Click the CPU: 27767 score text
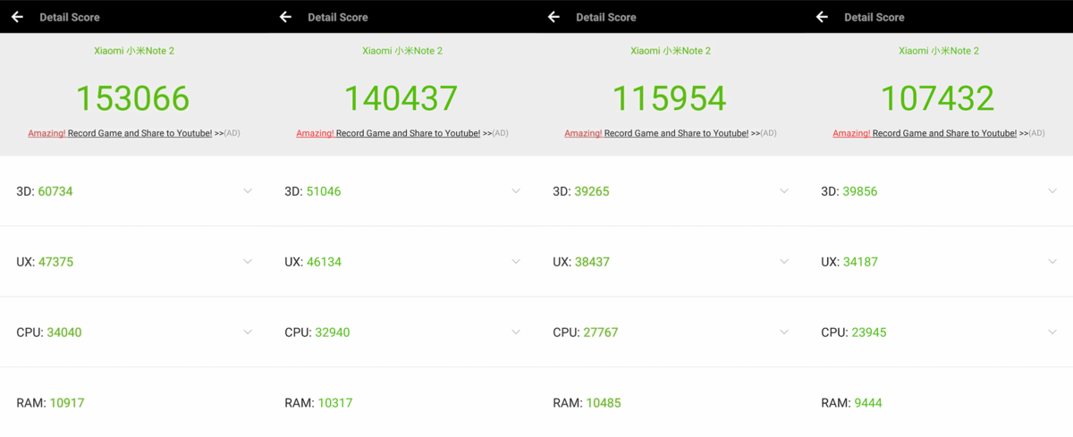 click(585, 332)
